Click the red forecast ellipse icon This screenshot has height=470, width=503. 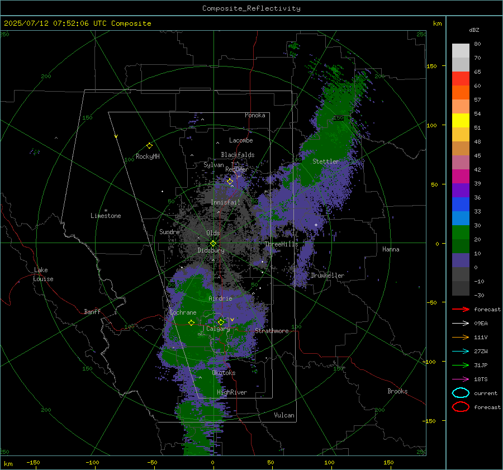(461, 407)
